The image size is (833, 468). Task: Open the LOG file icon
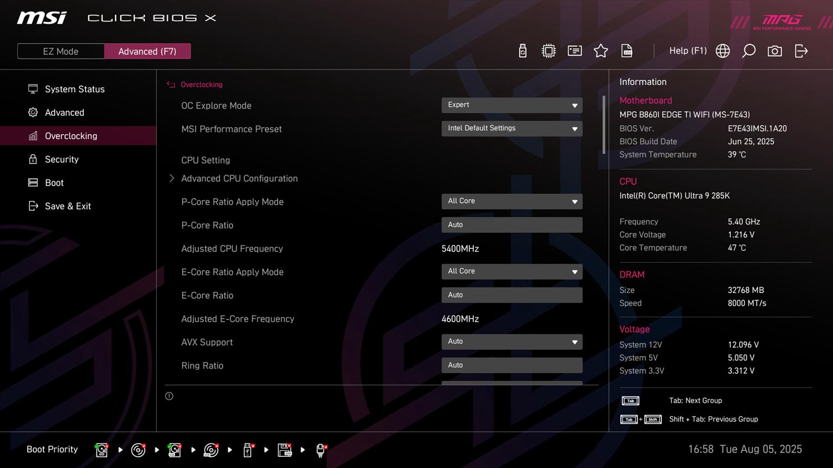coord(627,51)
